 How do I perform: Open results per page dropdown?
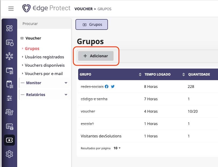click(x=117, y=148)
